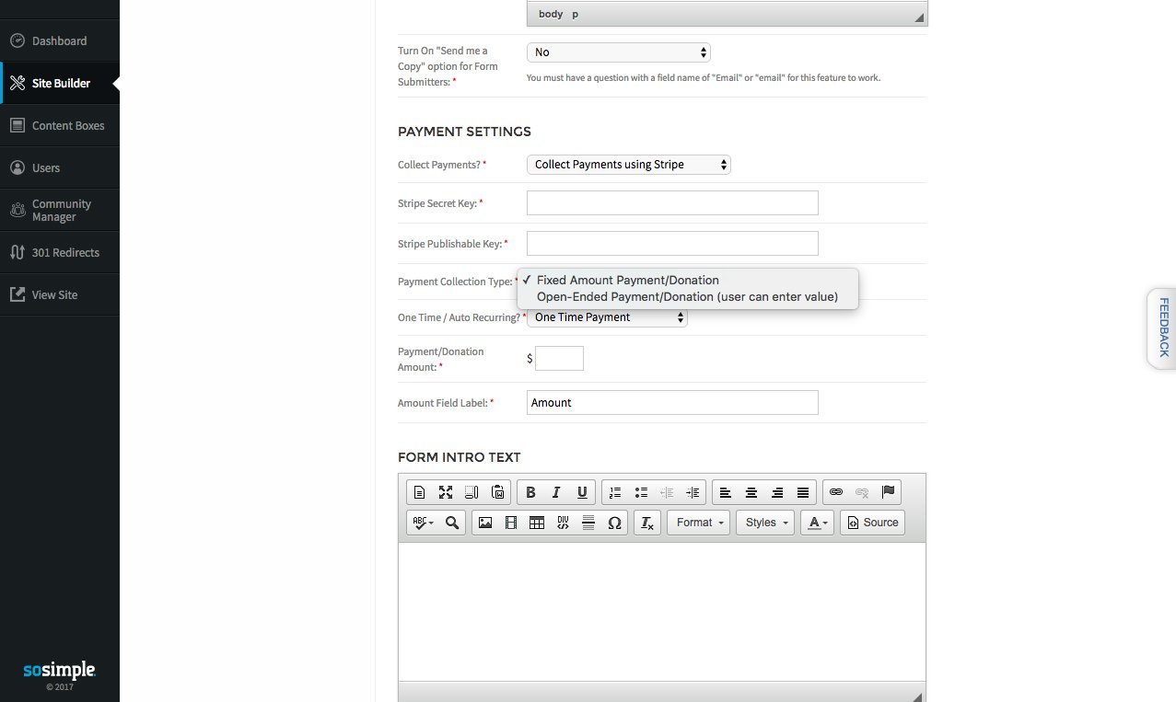Insert a video with the film icon
The width and height of the screenshot is (1176, 702).
[511, 523]
